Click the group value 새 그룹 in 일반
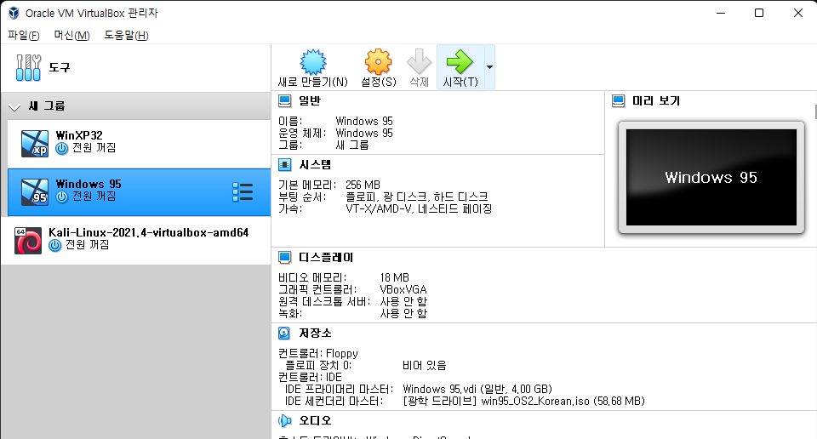 (352, 145)
